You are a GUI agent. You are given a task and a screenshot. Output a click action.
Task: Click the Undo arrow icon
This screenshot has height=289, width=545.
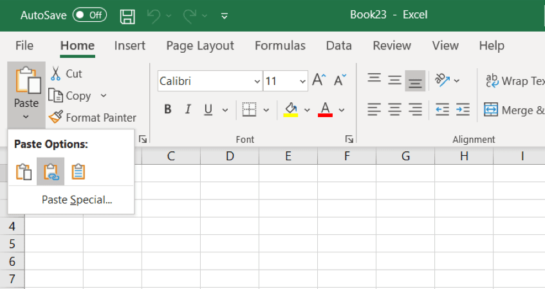pos(153,16)
